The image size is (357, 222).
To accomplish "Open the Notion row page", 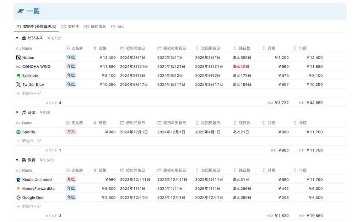I will click(28, 58).
